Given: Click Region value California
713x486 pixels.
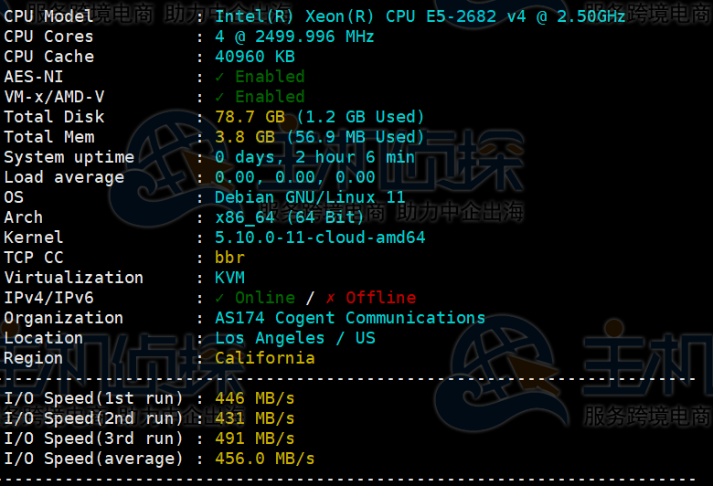Looking at the screenshot, I should click(x=265, y=358).
